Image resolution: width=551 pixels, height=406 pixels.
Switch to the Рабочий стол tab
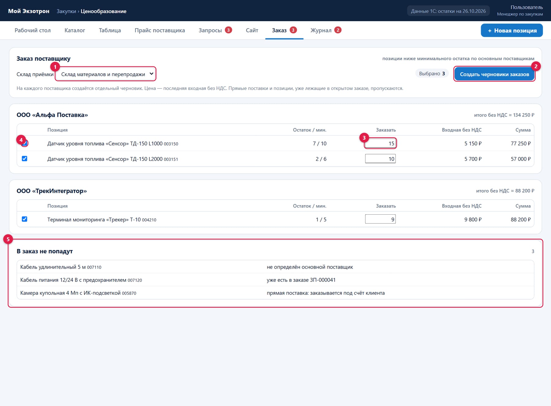pos(33,30)
